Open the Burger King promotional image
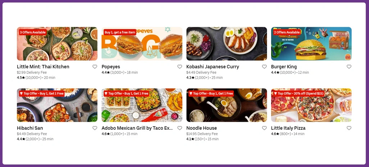369x167 pixels. [x=311, y=44]
